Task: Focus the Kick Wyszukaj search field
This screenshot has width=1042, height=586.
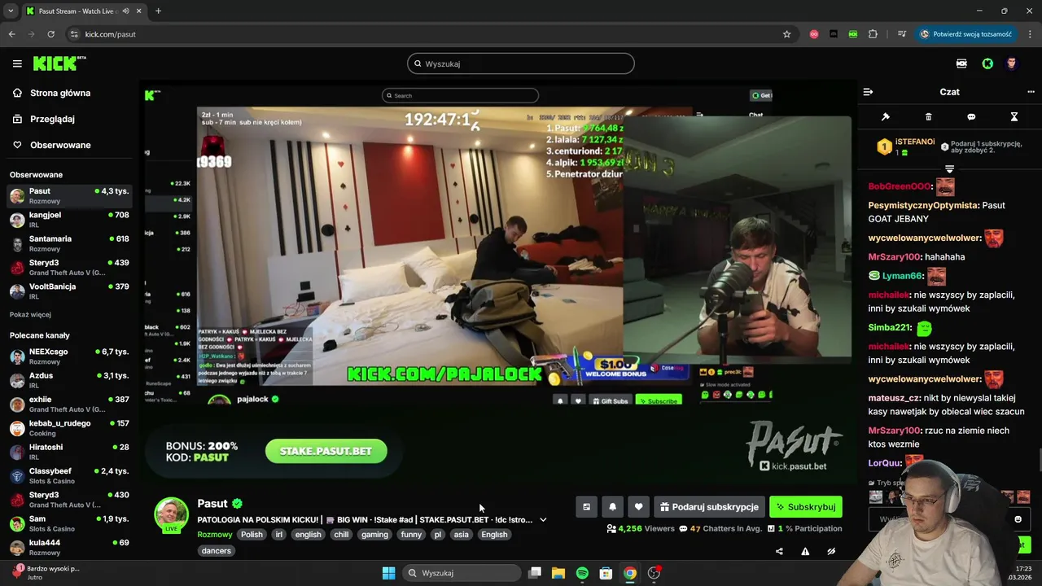Action: click(x=521, y=63)
